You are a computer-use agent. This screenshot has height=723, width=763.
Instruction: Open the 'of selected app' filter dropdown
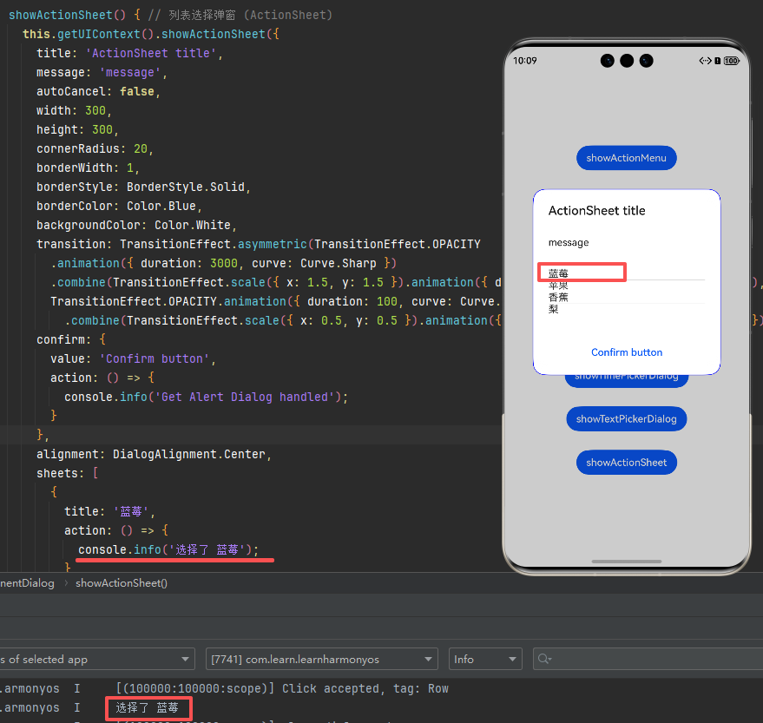(x=96, y=660)
